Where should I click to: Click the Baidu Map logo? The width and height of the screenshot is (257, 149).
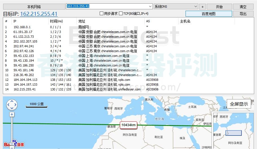(x=14, y=144)
